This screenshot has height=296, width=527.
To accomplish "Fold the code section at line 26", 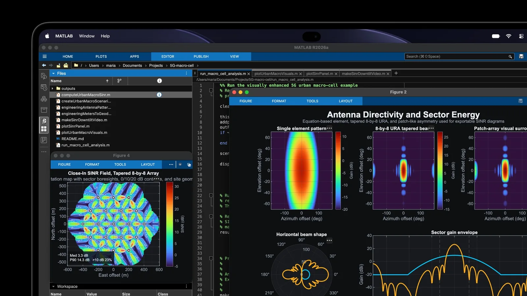I will (x=211, y=216).
